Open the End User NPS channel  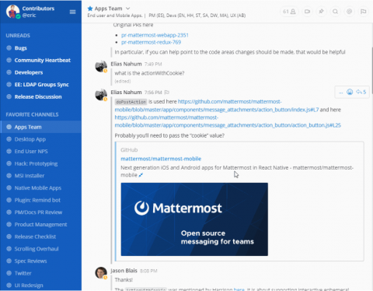pyautogui.click(x=40, y=152)
